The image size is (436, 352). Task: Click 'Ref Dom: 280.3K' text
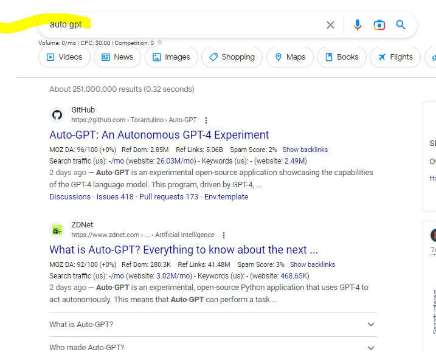(147, 264)
